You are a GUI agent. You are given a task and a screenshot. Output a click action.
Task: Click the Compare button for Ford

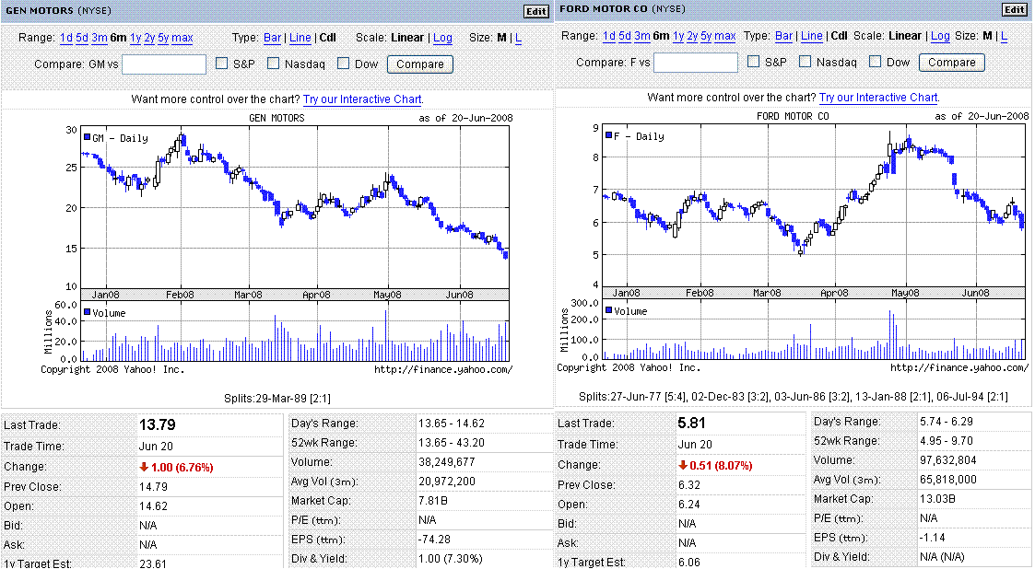(952, 62)
